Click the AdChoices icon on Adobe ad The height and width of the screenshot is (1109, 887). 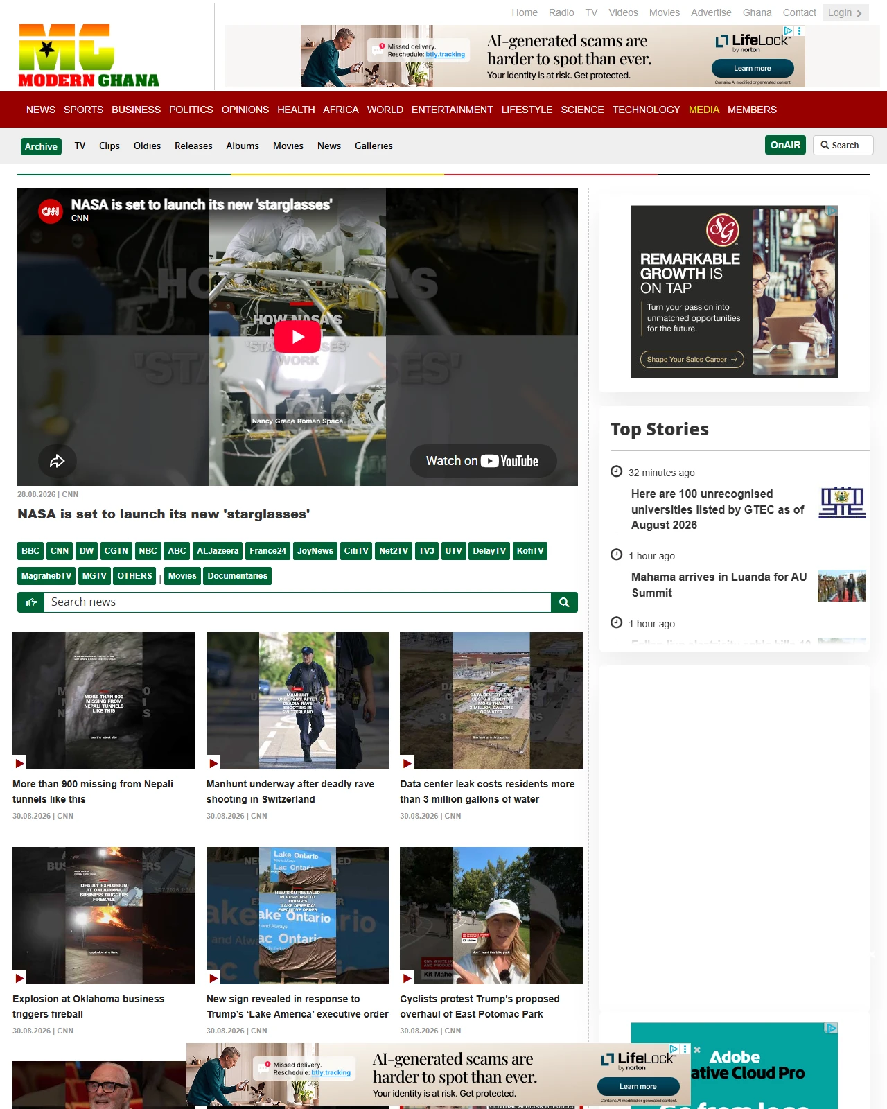832,1028
